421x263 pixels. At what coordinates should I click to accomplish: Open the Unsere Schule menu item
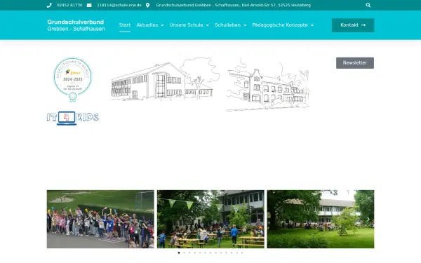186,25
